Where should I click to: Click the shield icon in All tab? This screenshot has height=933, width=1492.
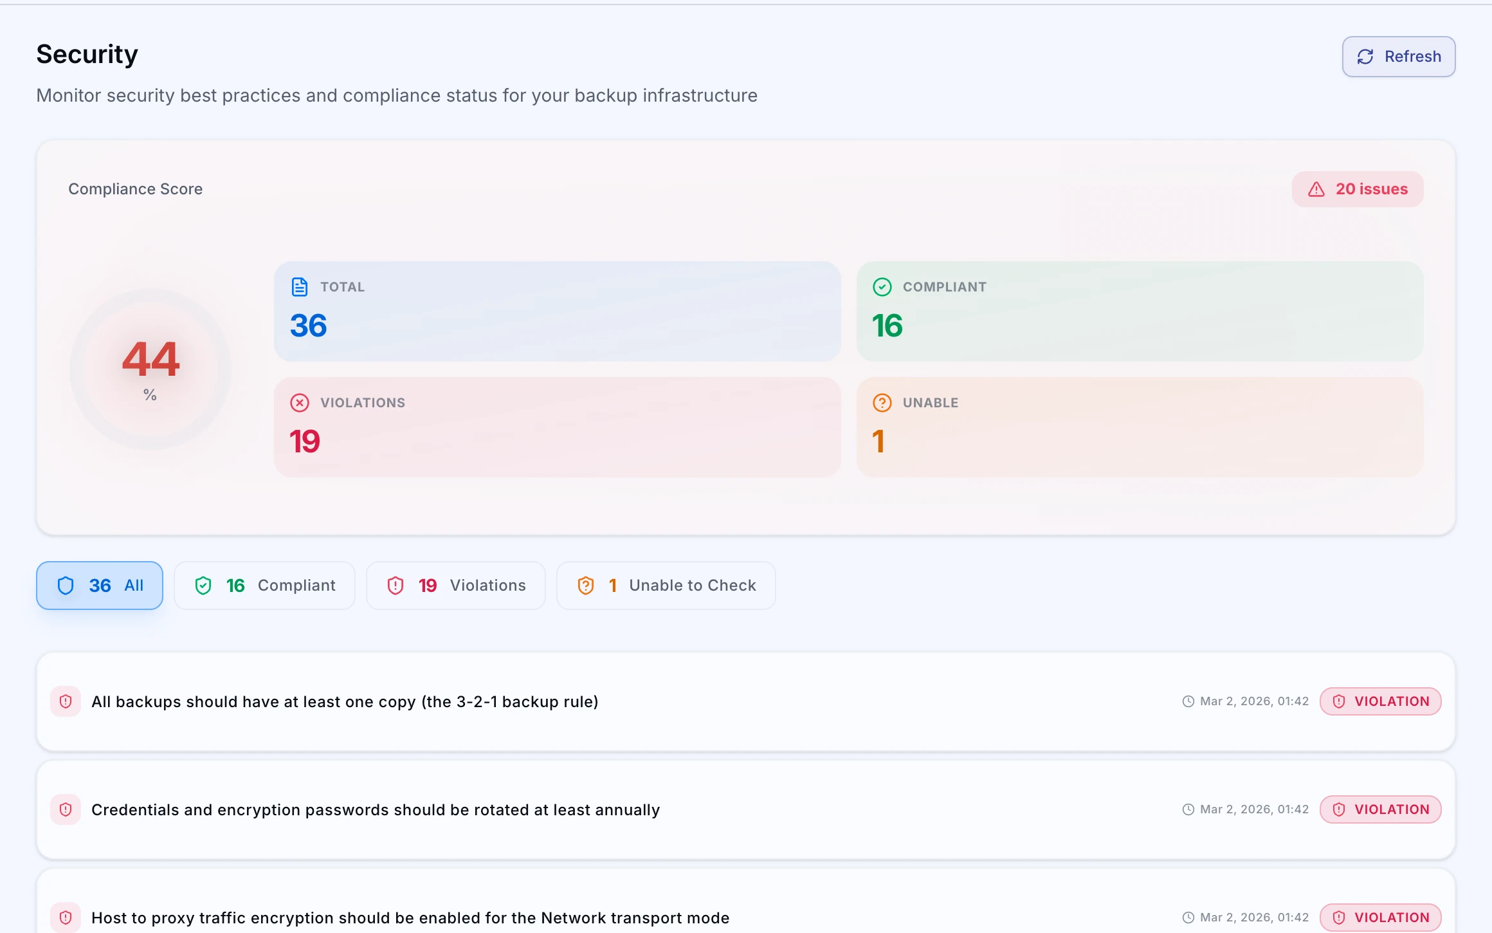(66, 586)
